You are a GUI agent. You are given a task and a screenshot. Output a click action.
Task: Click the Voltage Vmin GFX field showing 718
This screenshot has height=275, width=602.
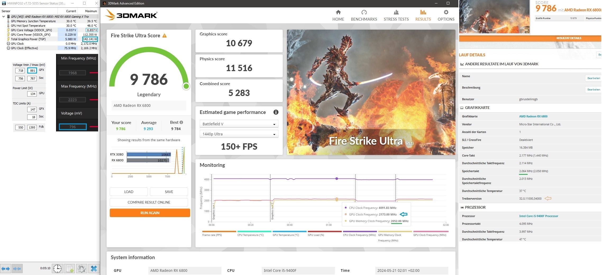(20, 71)
